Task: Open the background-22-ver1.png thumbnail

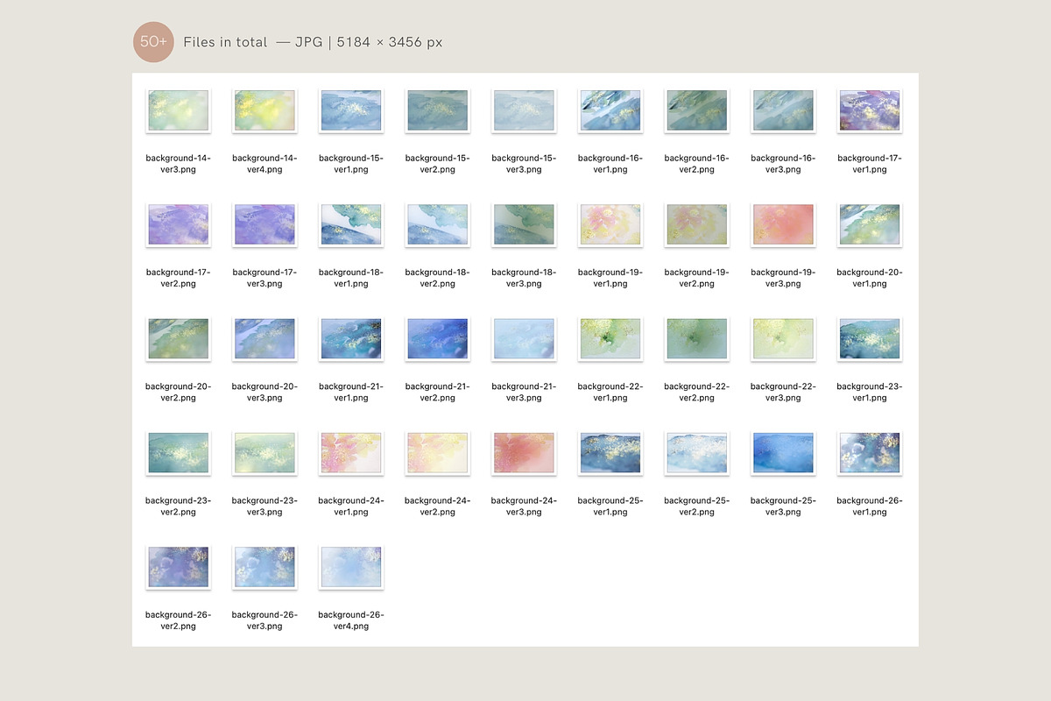Action: pos(610,339)
